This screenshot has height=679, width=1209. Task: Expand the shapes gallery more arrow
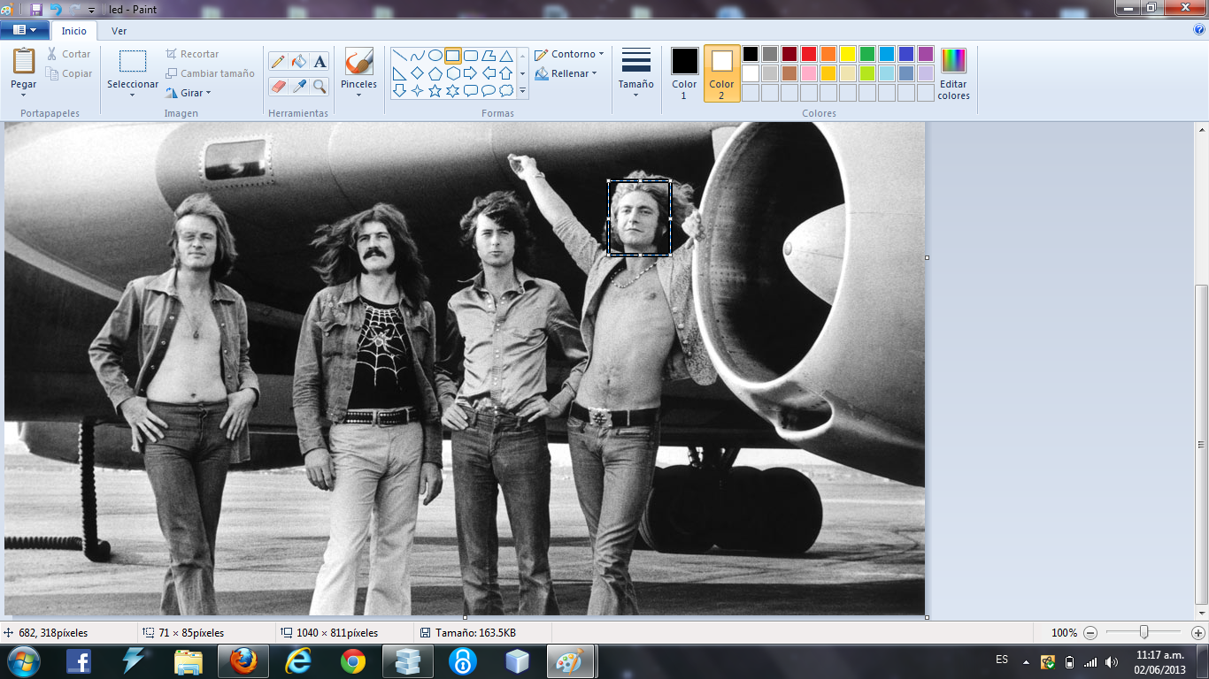[x=522, y=90]
